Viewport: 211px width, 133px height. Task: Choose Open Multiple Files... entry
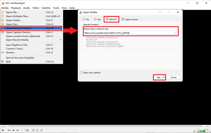pos(31,16)
